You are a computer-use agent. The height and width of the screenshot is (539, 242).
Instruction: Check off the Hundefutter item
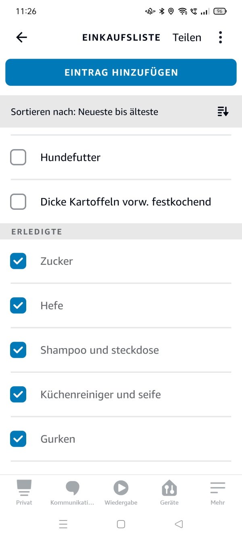coord(18,157)
